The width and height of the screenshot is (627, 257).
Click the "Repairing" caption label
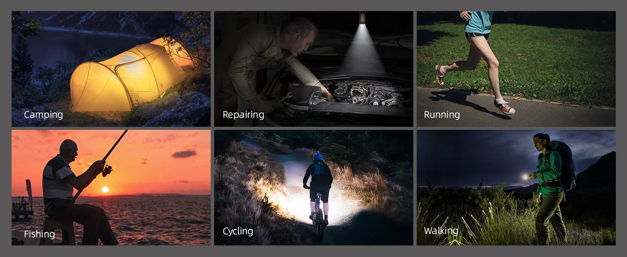point(243,115)
